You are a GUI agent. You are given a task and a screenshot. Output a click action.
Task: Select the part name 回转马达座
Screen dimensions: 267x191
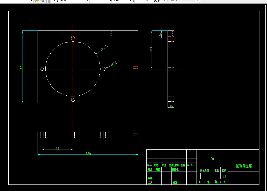(244, 166)
